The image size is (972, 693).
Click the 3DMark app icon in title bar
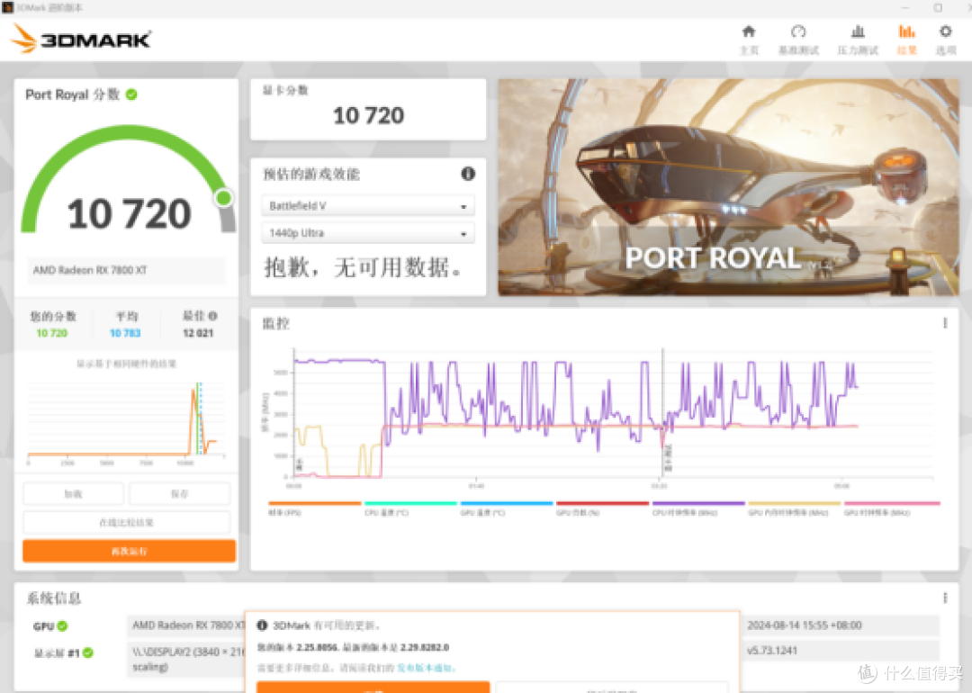(x=7, y=7)
